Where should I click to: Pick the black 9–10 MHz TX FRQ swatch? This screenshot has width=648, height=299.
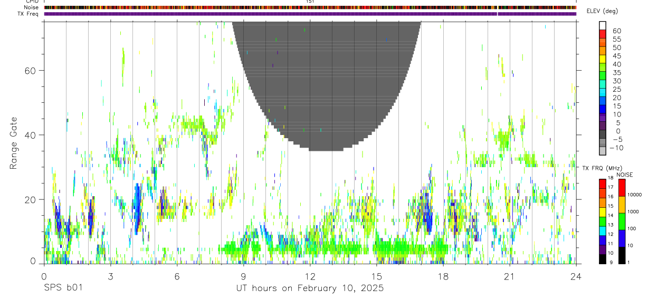(603, 258)
